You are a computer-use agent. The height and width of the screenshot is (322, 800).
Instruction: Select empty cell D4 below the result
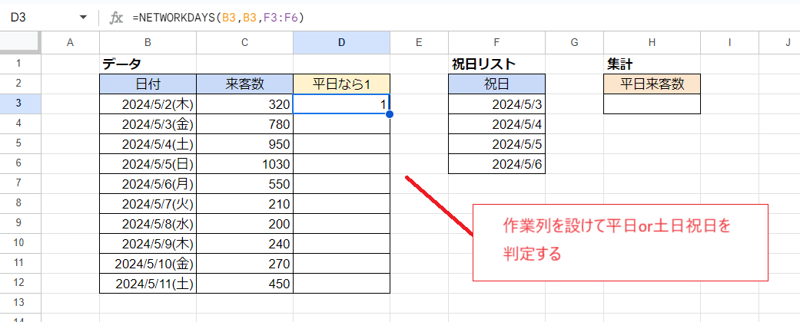click(x=342, y=123)
